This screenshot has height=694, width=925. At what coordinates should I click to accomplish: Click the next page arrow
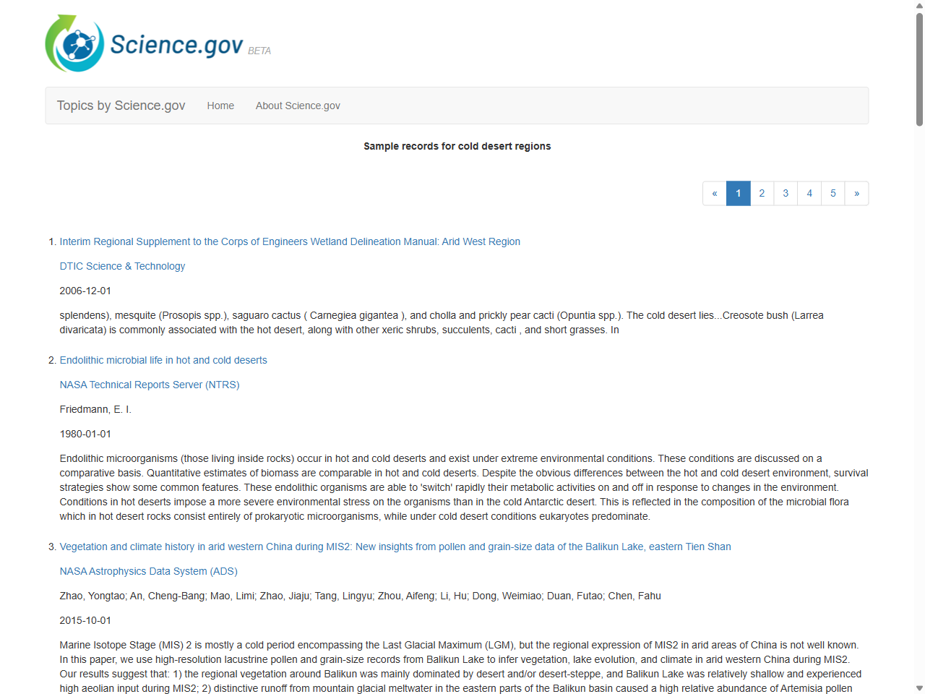coord(856,193)
